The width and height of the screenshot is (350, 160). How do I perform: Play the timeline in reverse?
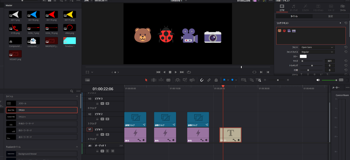(x=165, y=72)
